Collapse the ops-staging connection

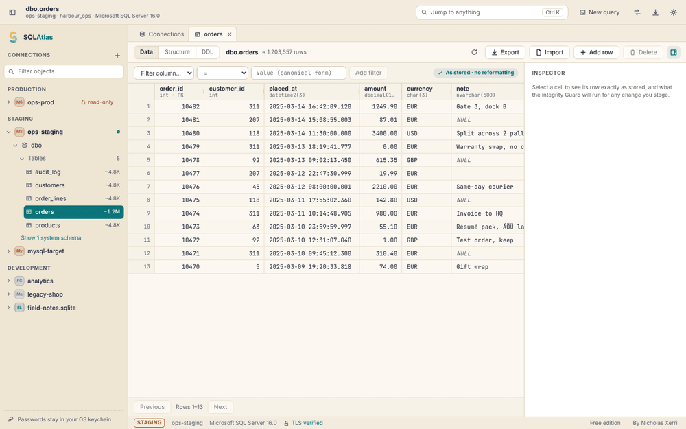click(9, 132)
